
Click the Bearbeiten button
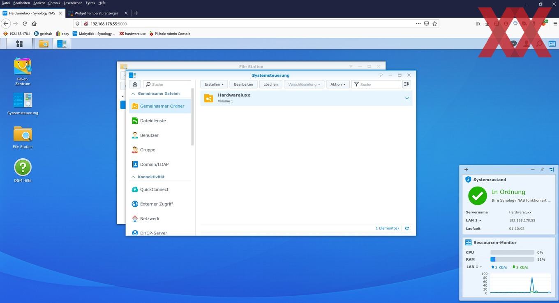pos(243,84)
